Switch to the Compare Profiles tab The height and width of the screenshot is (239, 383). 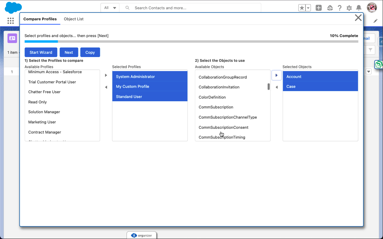click(x=40, y=19)
